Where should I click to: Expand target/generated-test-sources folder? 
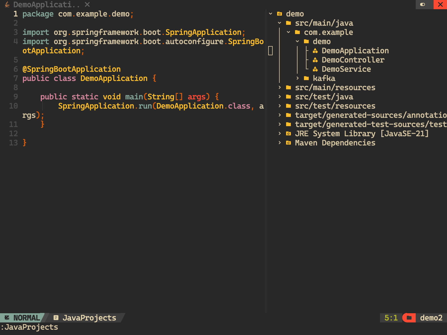[279, 124]
